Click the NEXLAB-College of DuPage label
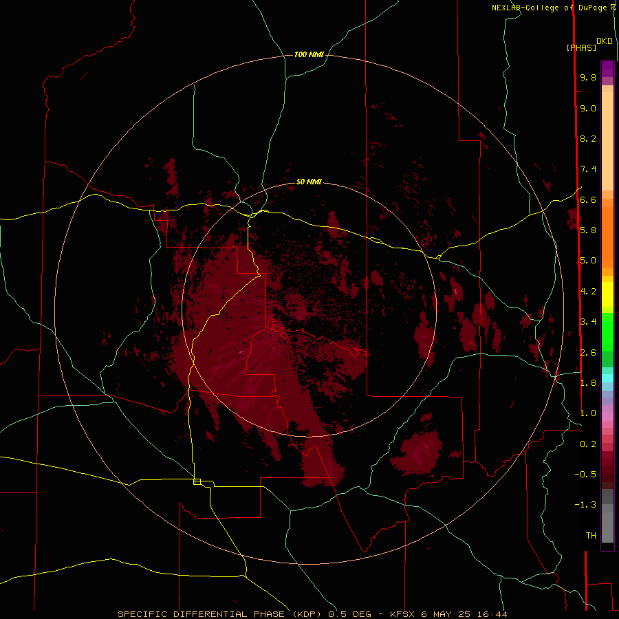The height and width of the screenshot is (619, 619). tap(553, 8)
